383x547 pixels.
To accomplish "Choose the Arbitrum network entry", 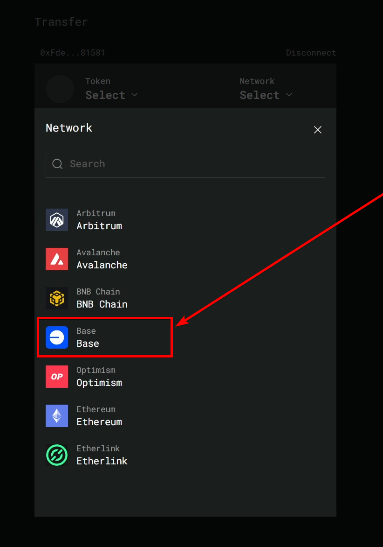I will [185, 220].
